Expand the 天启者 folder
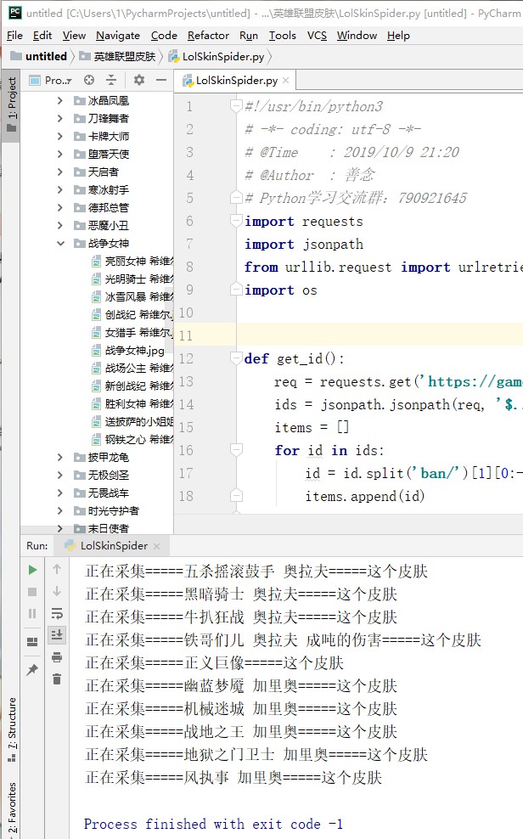523x839 pixels. (x=60, y=172)
